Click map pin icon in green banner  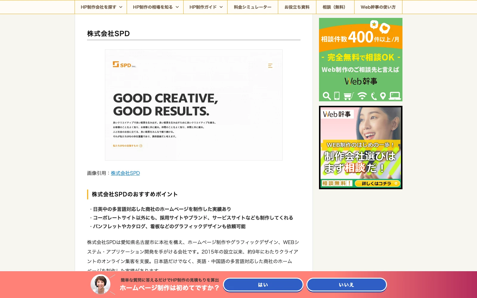click(383, 96)
